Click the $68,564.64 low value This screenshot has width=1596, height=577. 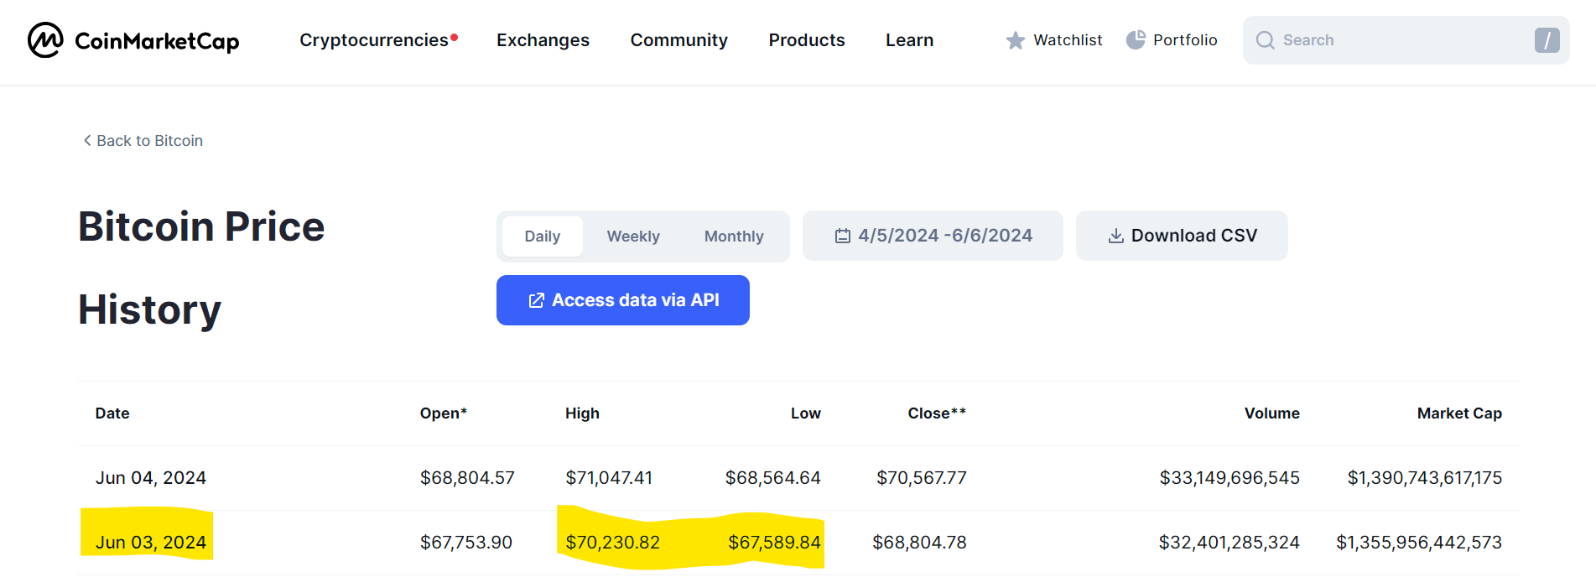pos(773,478)
